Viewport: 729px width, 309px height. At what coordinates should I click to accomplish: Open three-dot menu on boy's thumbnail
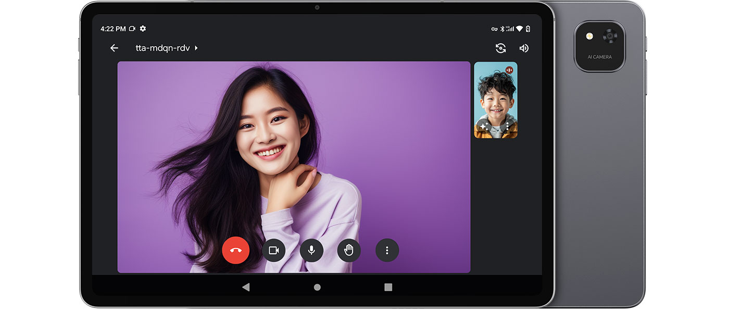[x=507, y=126]
